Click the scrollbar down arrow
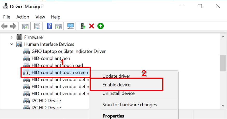 223,106
